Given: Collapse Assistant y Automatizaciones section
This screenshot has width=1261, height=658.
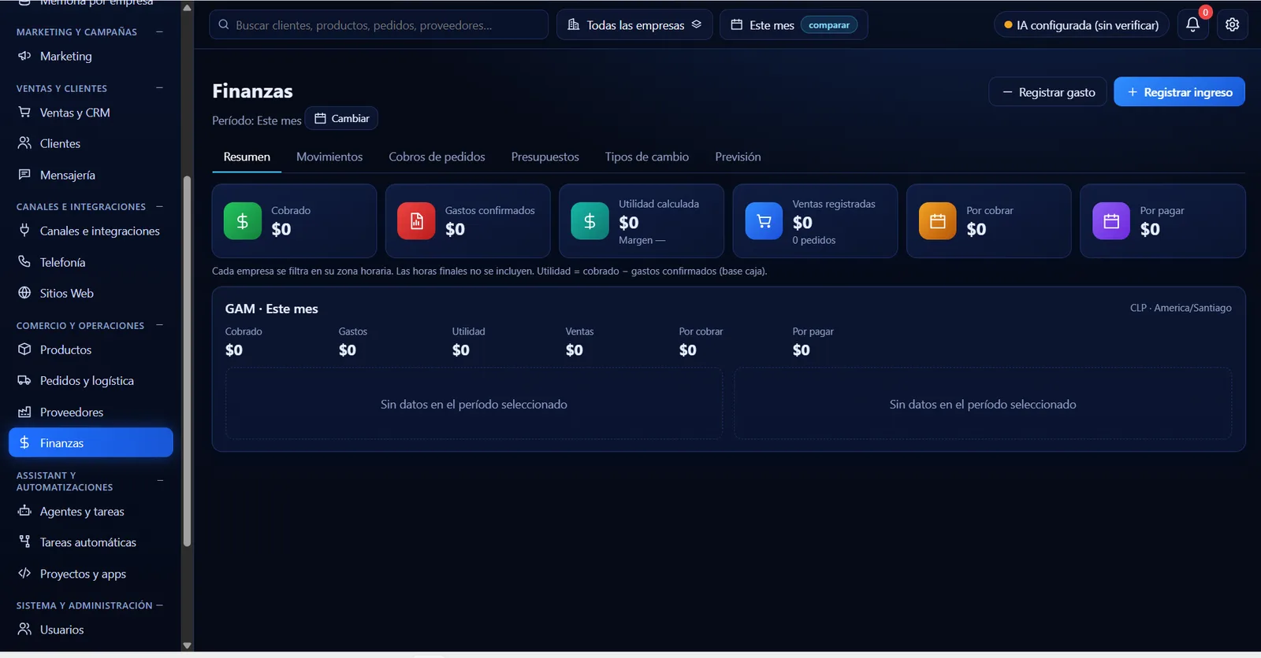Looking at the screenshot, I should [x=159, y=481].
